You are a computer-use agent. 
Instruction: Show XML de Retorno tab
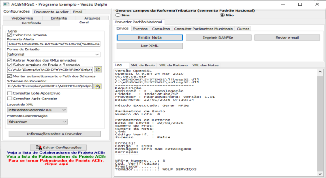coord(173,66)
